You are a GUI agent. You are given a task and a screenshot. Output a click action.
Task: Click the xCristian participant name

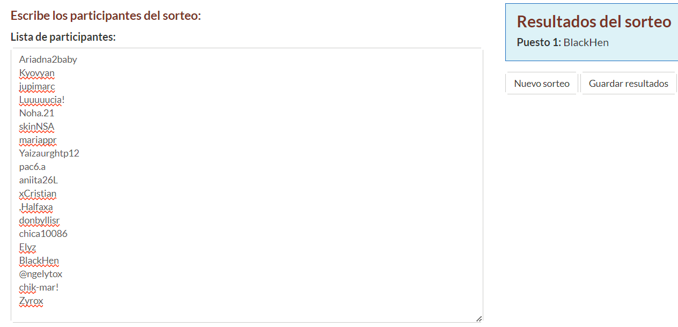[38, 194]
